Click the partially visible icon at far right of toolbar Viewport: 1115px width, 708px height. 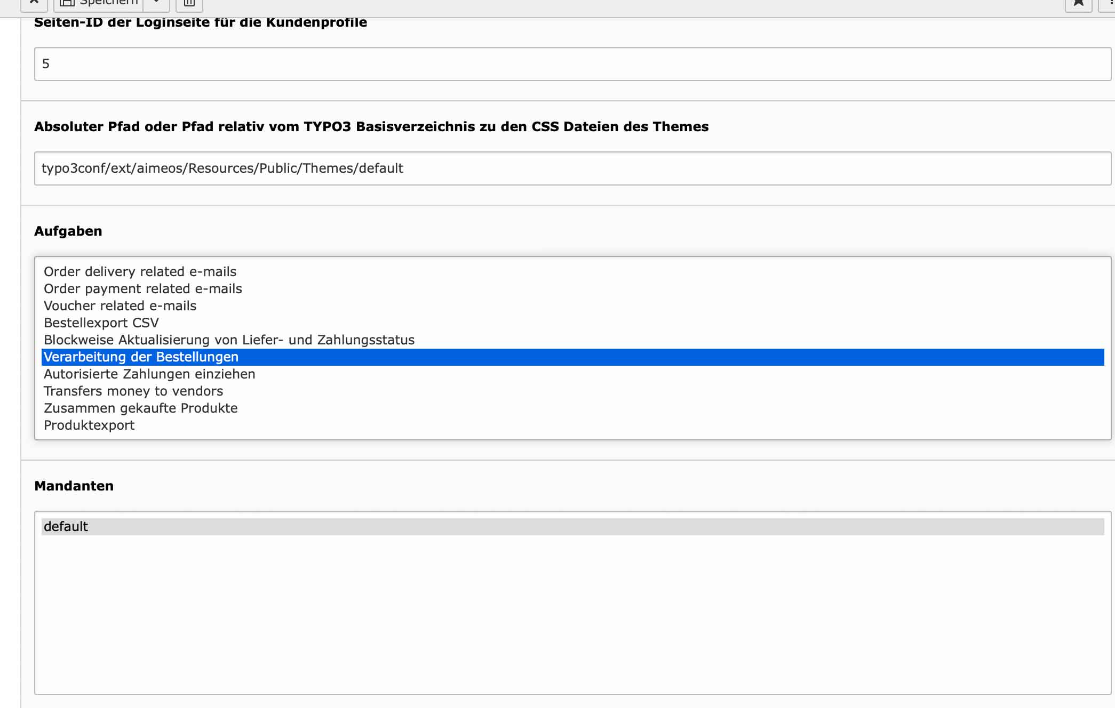[1110, 3]
